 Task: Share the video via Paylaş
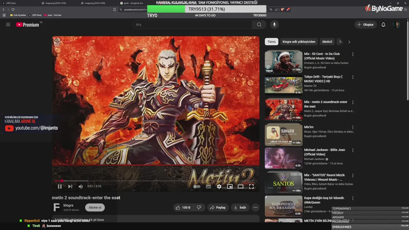[218, 208]
